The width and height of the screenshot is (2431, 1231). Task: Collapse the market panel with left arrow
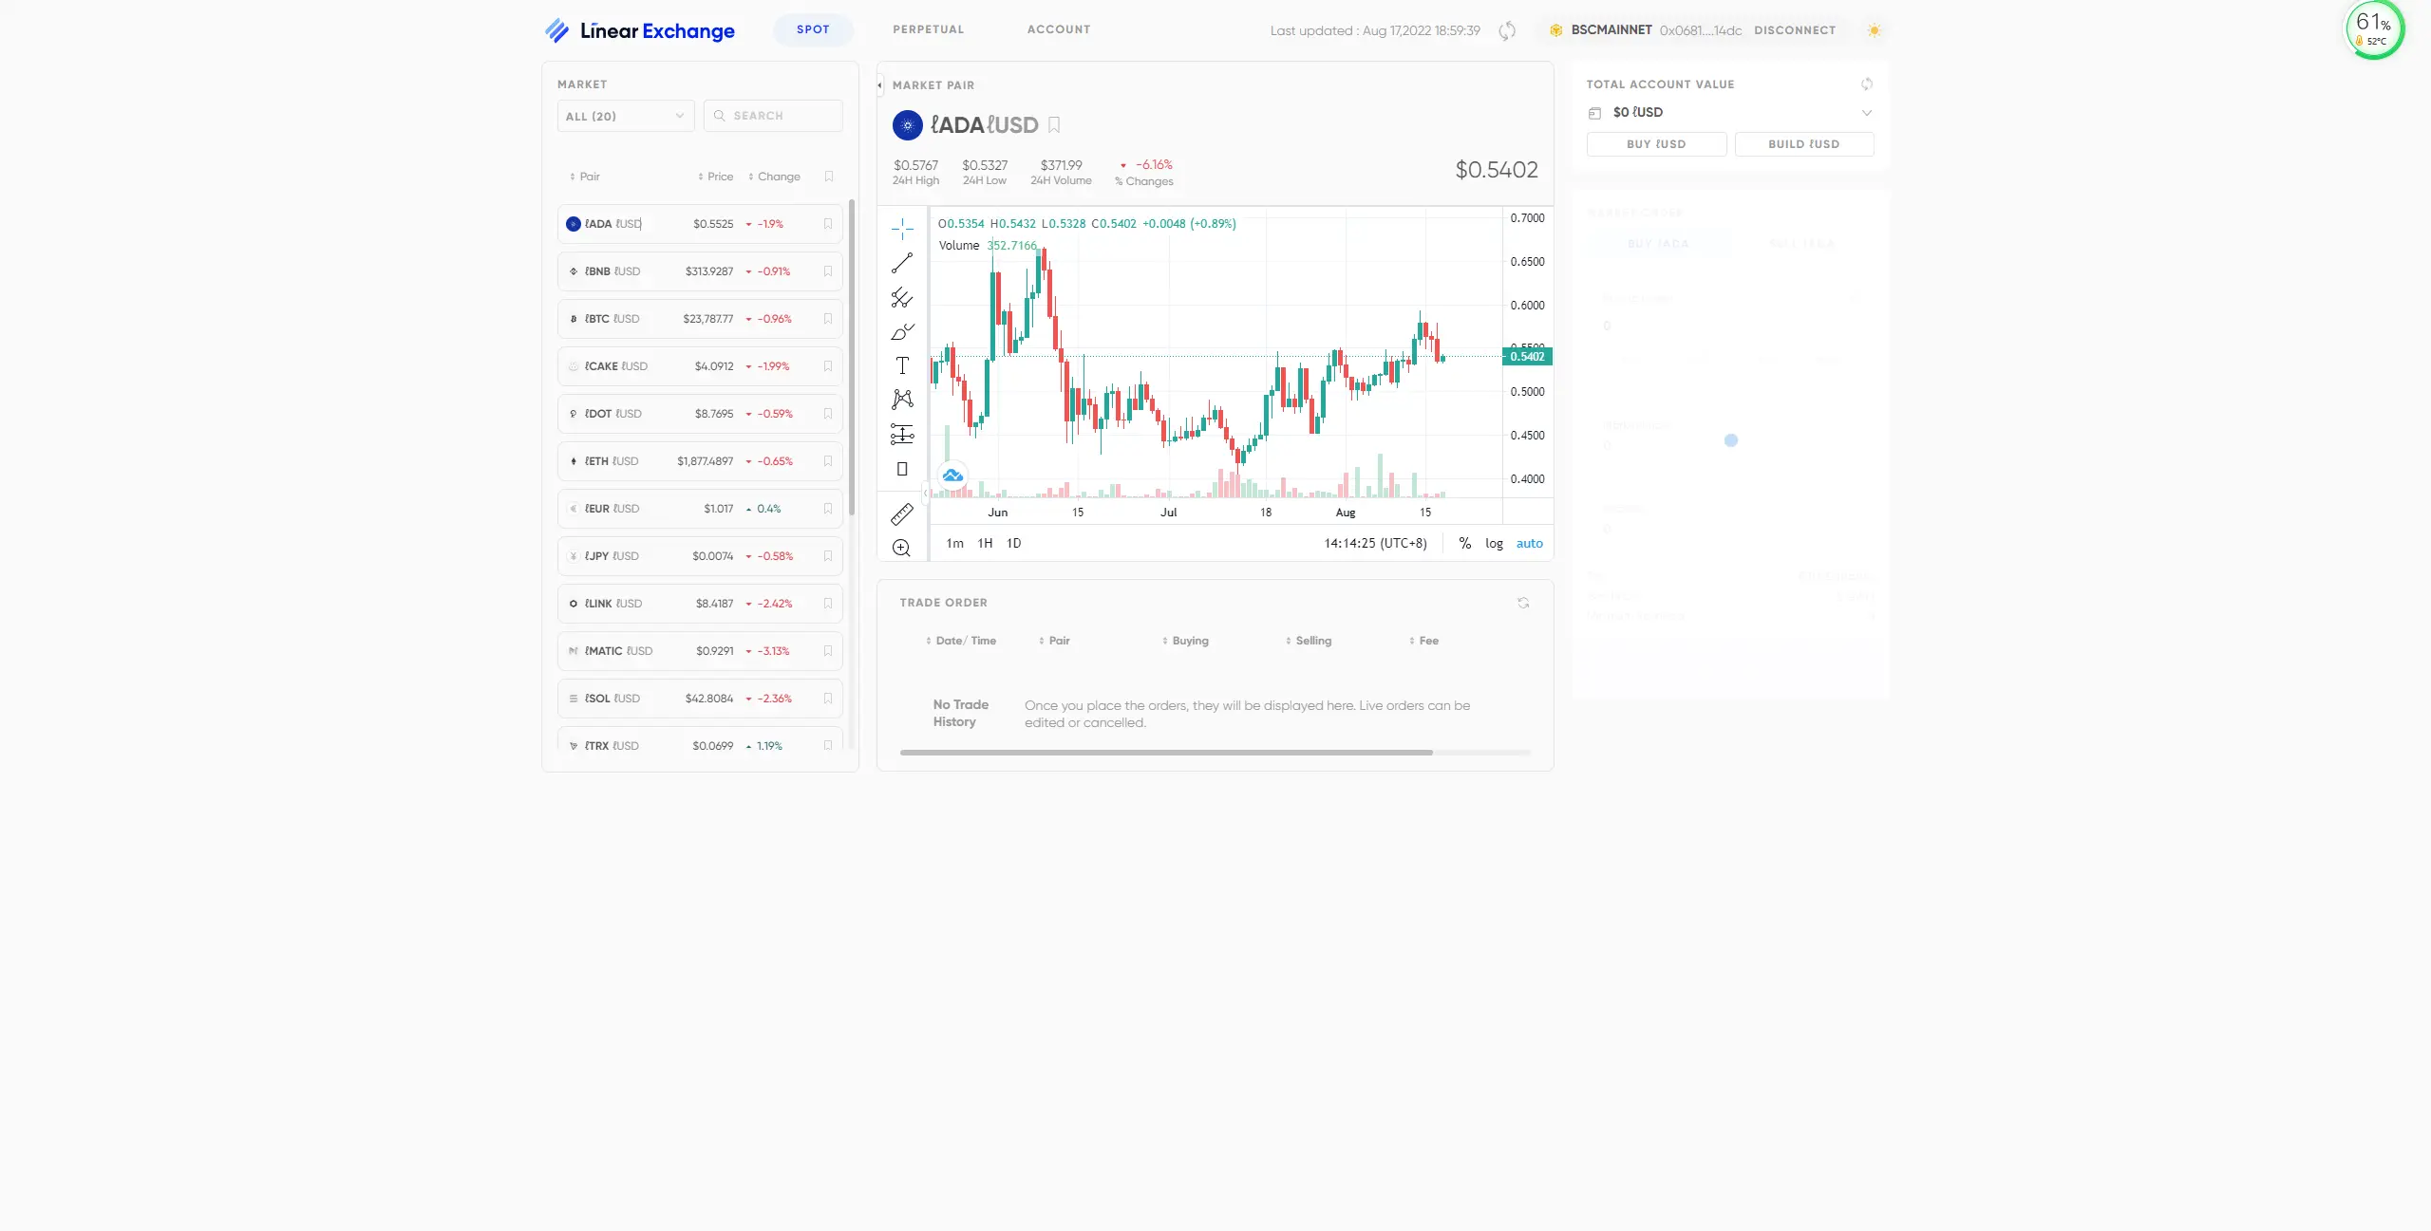point(880,85)
